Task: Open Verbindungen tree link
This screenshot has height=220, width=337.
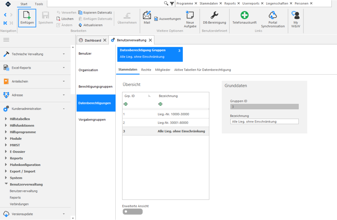Action: tap(19, 204)
